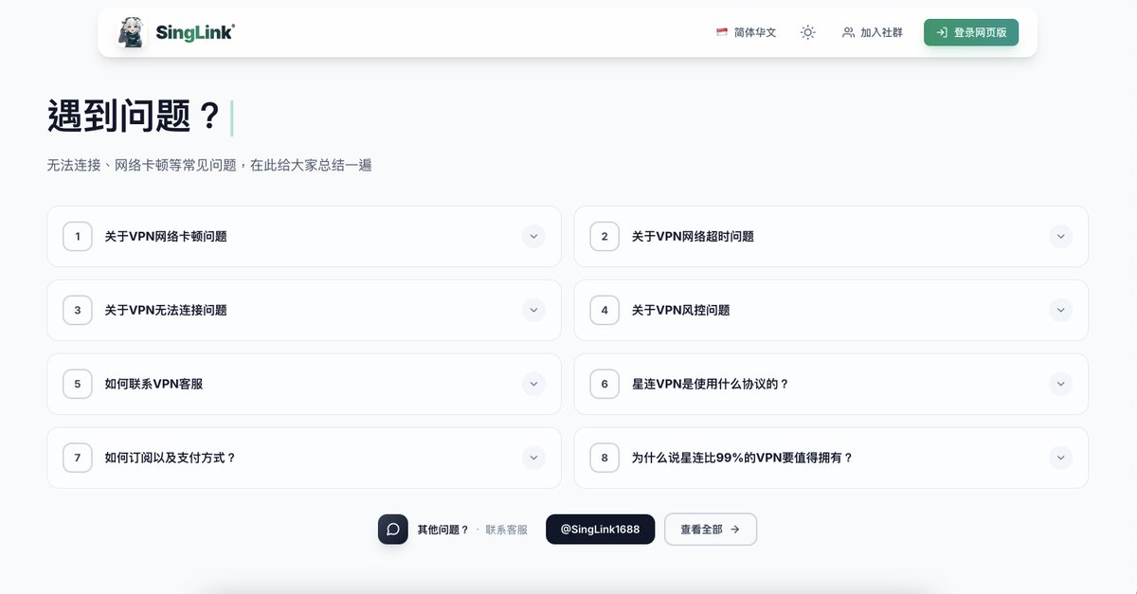Select the question title 关于VPN网络卡顿问题
The height and width of the screenshot is (594, 1137).
point(166,236)
